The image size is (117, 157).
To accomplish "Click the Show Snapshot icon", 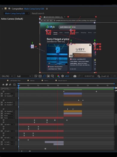I will pos(79,76).
